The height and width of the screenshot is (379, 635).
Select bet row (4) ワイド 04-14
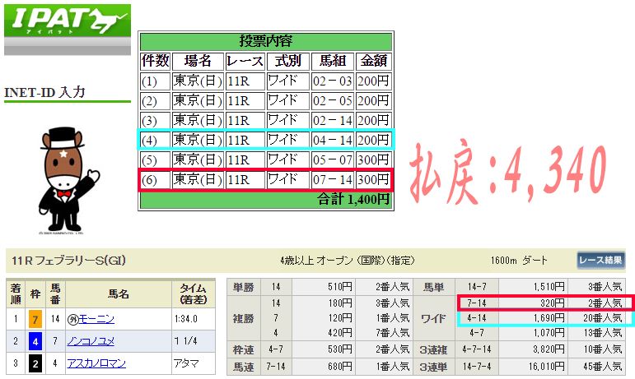(x=265, y=140)
